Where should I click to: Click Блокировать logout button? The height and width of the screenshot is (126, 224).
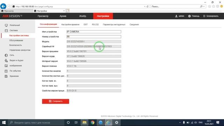pos(211,16)
